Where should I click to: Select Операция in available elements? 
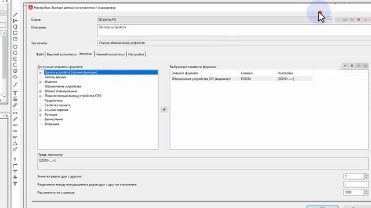click(52, 124)
